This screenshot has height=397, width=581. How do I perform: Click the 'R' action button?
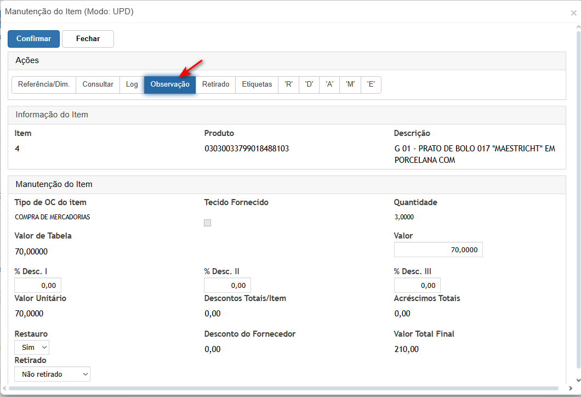pyautogui.click(x=288, y=84)
